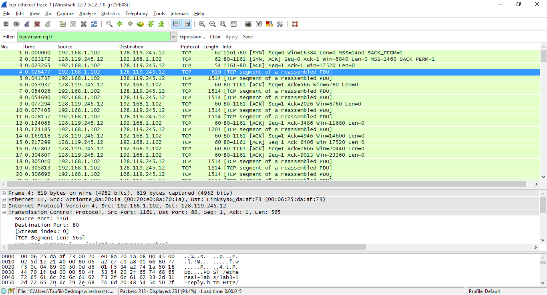The height and width of the screenshot is (295, 547).
Task: Reload this capture file
Action: coord(94,24)
